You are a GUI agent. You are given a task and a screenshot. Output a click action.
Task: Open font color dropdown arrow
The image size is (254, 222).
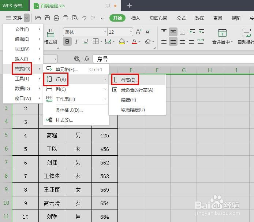click(x=140, y=42)
